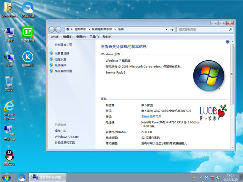
Task: Open 高级系统设置 from the sidebar
Action: point(63,71)
